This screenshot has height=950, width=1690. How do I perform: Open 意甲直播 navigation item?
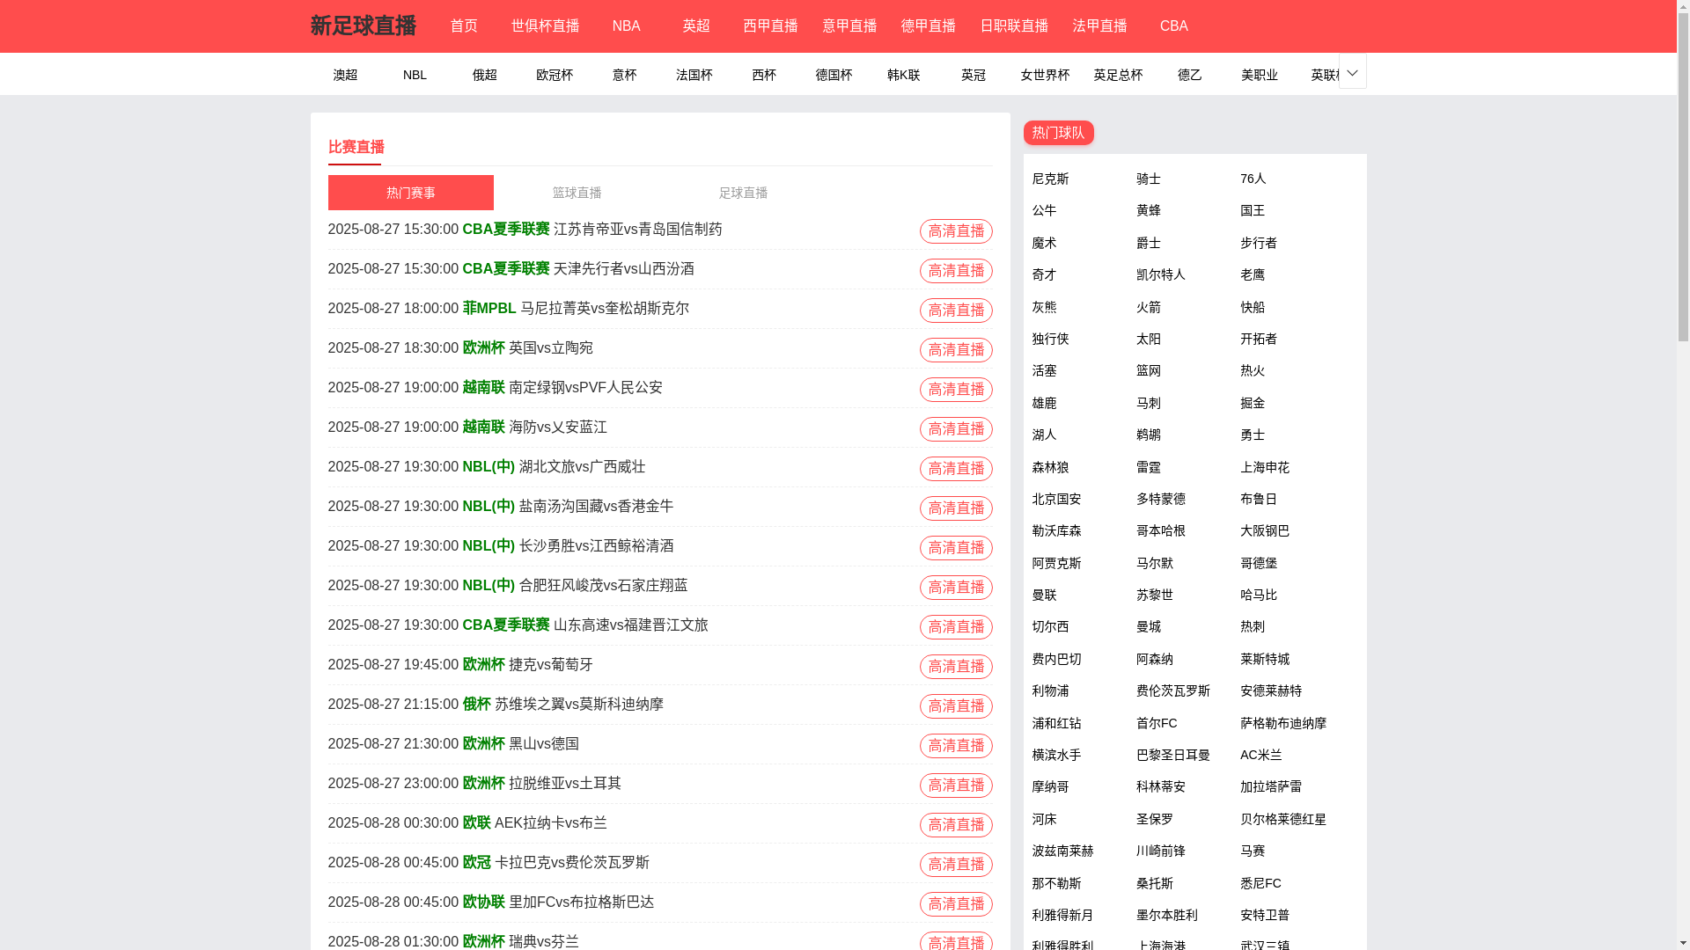(849, 26)
